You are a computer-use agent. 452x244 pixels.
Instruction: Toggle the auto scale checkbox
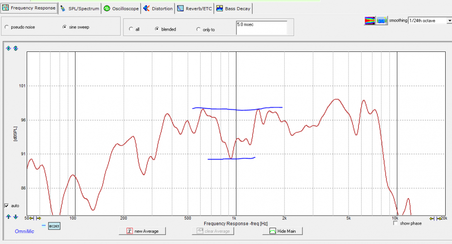coord(6,205)
